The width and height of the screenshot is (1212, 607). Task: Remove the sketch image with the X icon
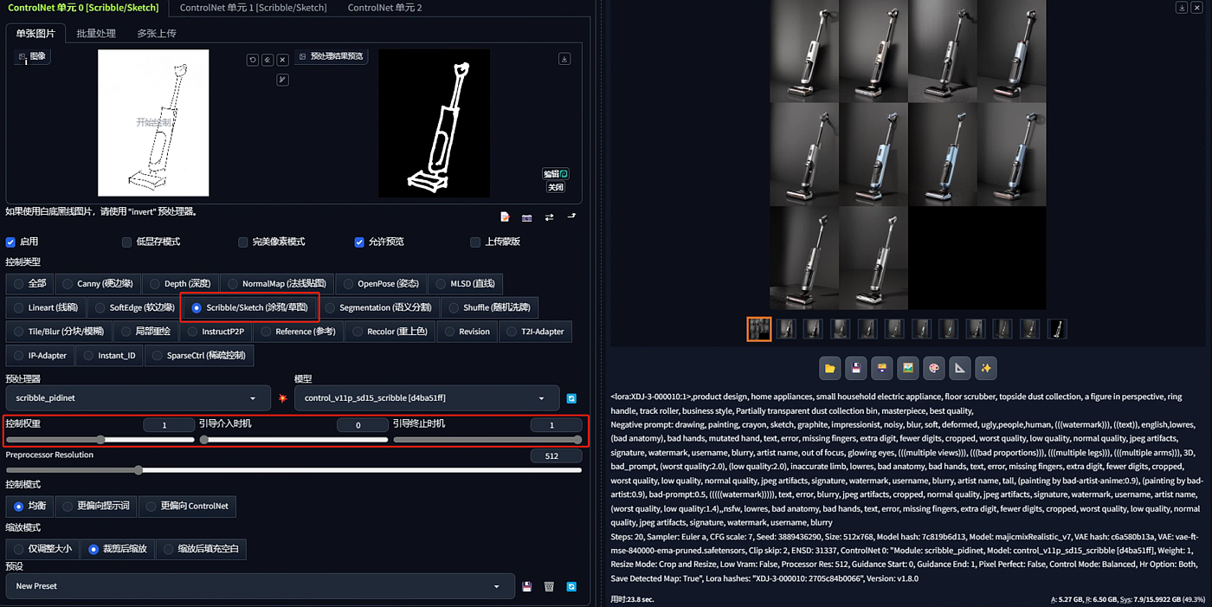(282, 60)
